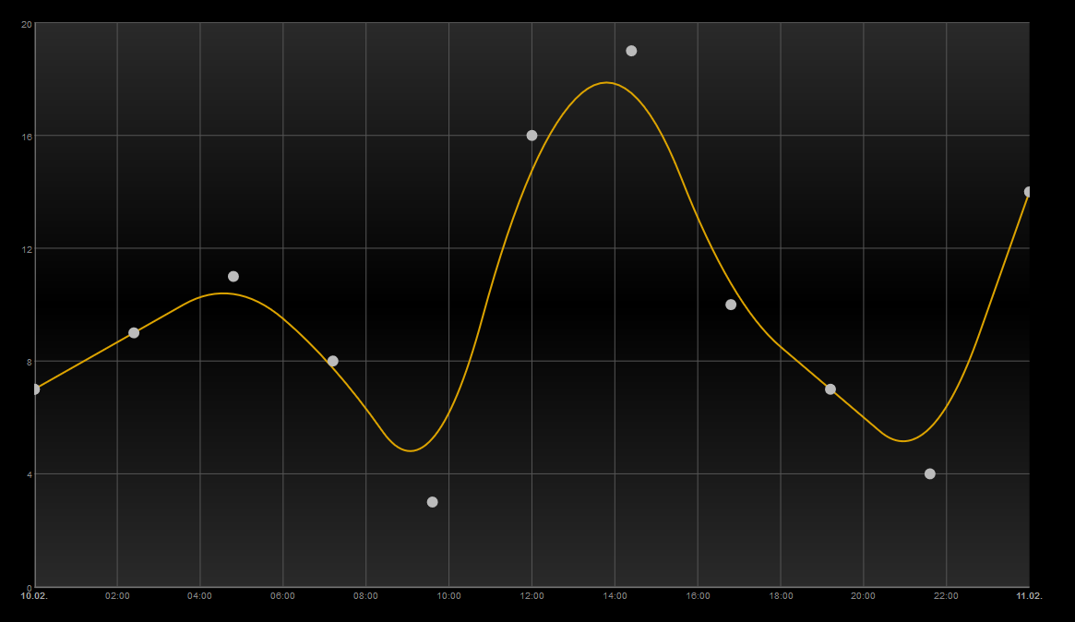Image resolution: width=1075 pixels, height=622 pixels.
Task: Select the data point at value 10
Action: pyautogui.click(x=731, y=305)
